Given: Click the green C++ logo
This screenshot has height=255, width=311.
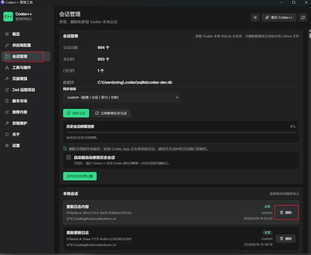Looking at the screenshot, I should coord(8,17).
